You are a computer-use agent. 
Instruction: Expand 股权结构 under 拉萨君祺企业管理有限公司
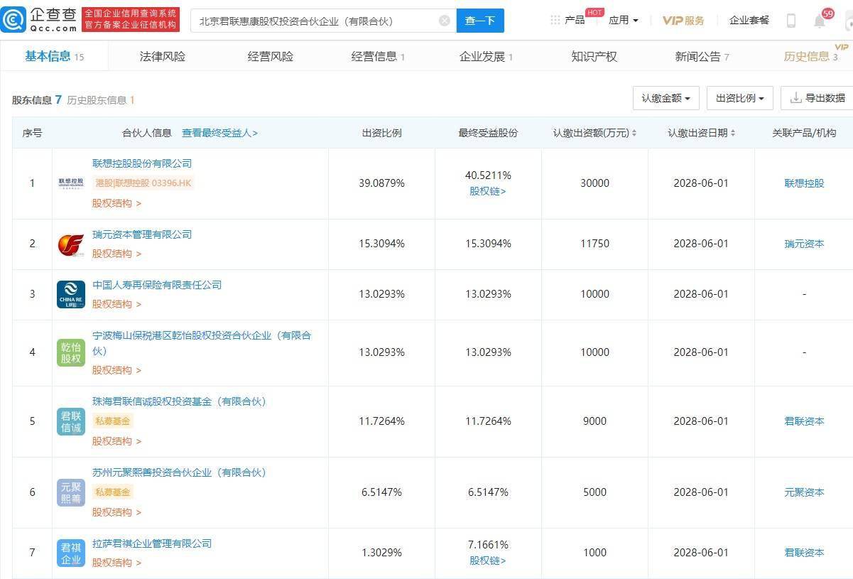pyautogui.click(x=116, y=563)
